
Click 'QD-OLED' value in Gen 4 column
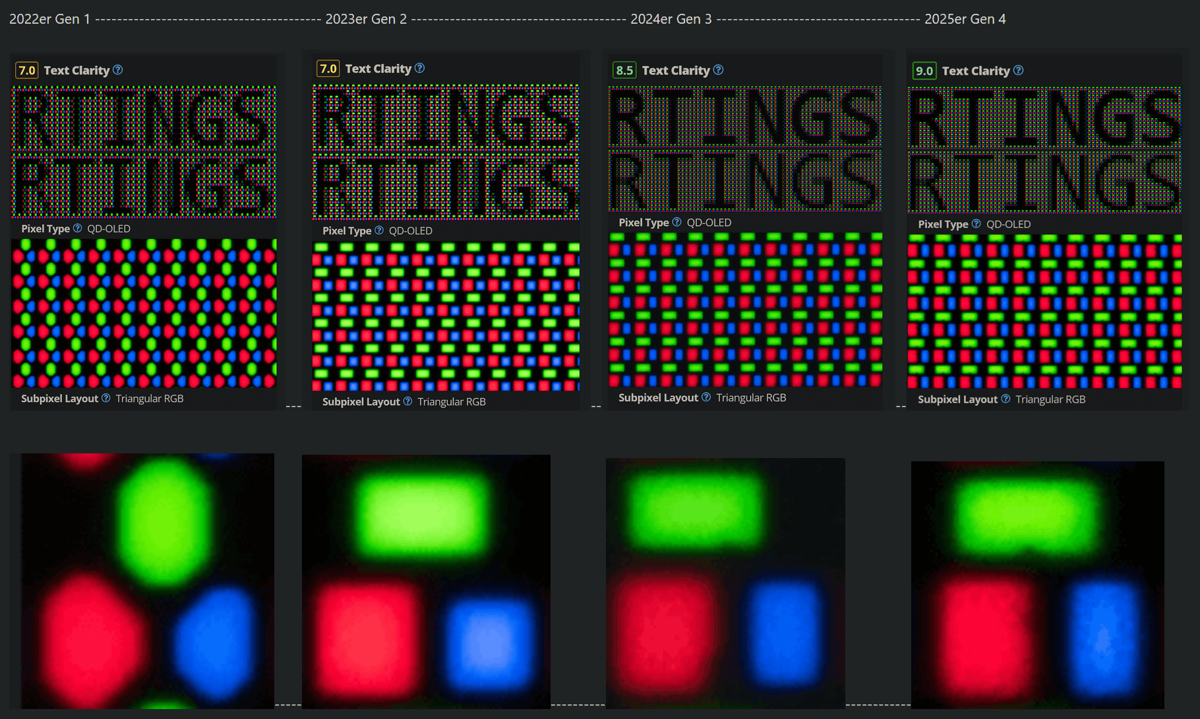click(1008, 224)
